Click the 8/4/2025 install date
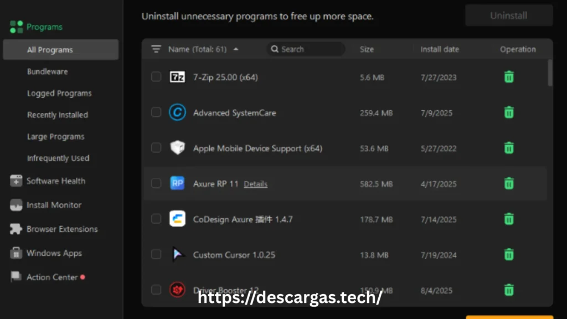This screenshot has width=567, height=319. [x=436, y=290]
